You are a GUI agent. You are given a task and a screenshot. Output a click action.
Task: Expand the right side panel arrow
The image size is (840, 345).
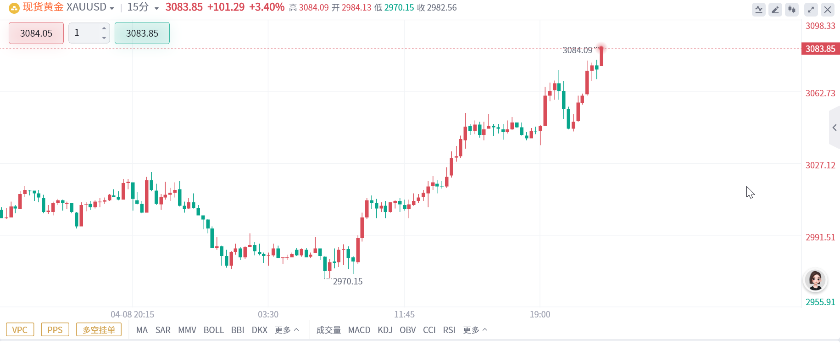pos(834,128)
